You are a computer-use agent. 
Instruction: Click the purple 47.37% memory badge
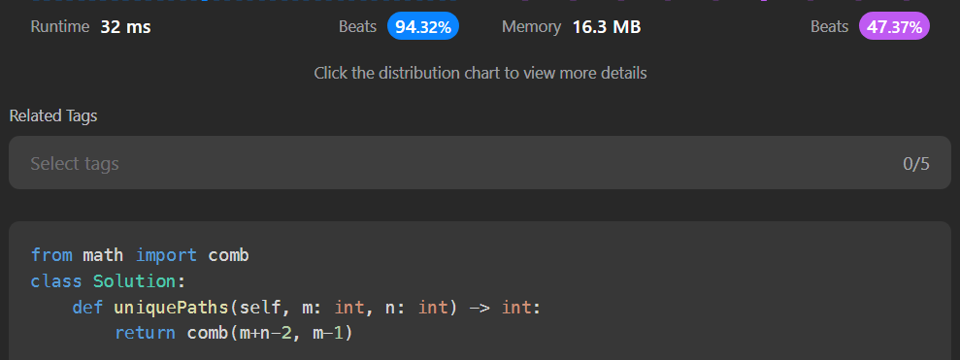[894, 27]
